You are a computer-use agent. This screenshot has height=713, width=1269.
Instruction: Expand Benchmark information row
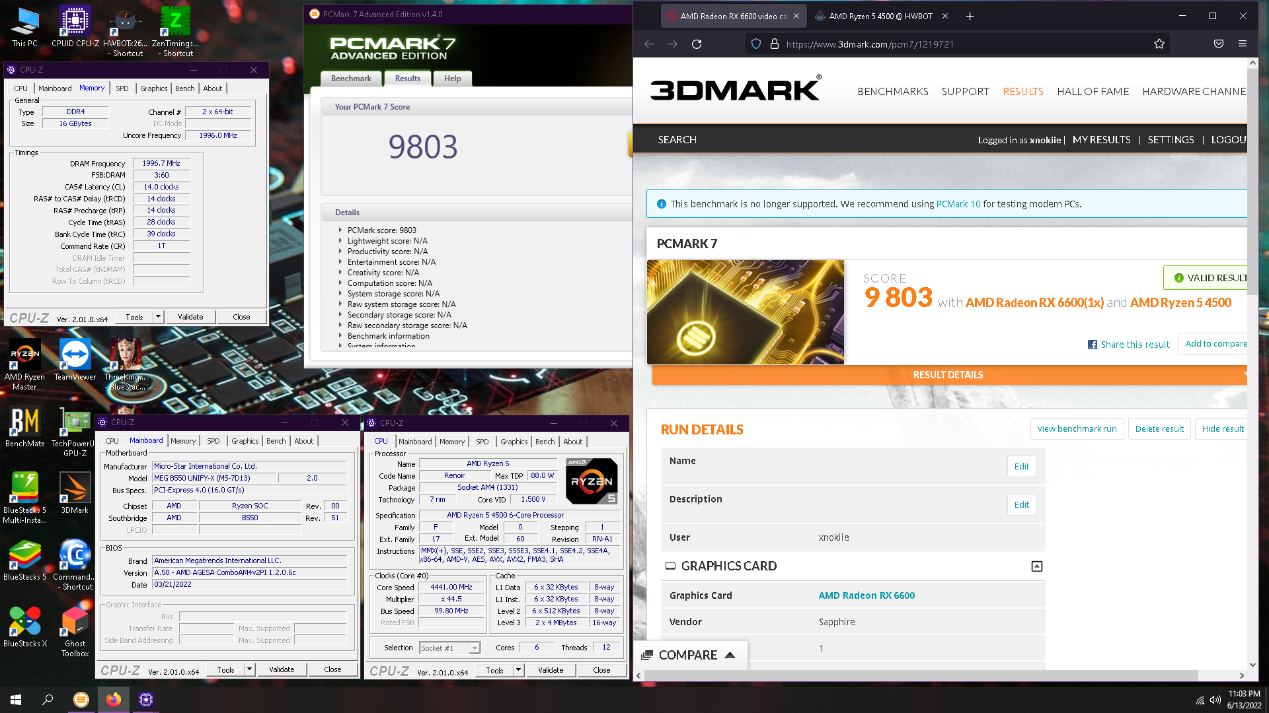pyautogui.click(x=340, y=336)
